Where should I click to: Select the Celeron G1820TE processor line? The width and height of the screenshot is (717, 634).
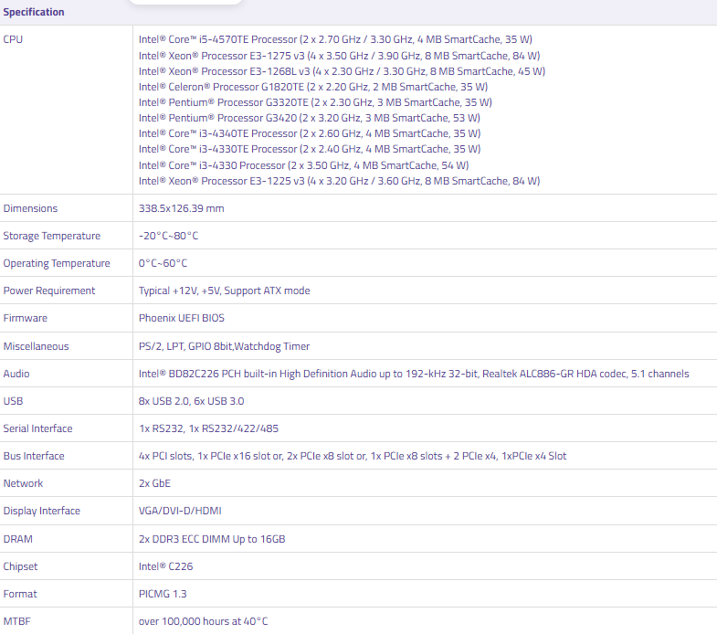pos(312,87)
